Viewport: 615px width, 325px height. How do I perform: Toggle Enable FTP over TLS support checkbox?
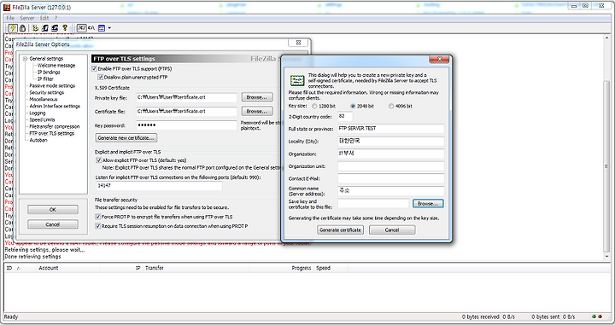[x=94, y=68]
